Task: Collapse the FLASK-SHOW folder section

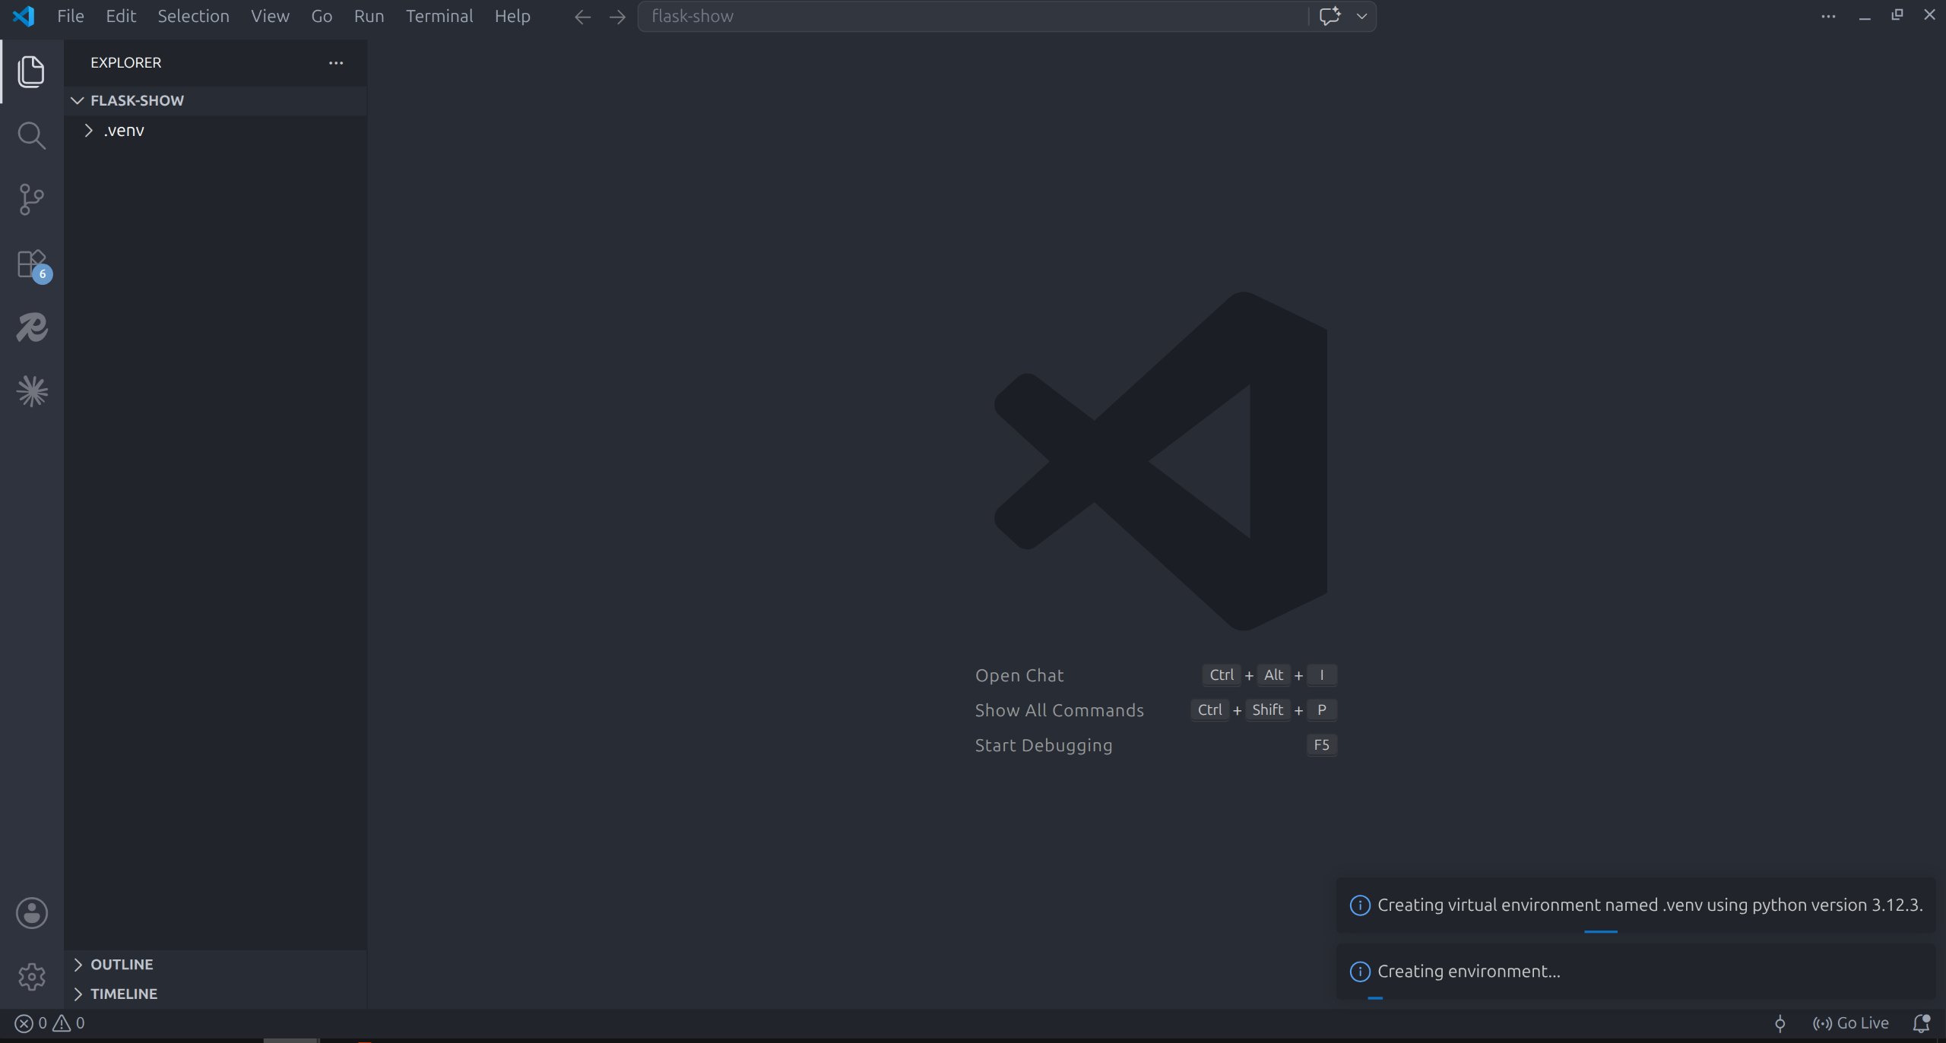Action: (215, 100)
